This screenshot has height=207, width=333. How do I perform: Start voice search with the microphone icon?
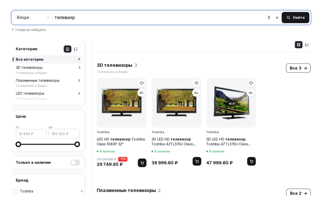pyautogui.click(x=269, y=17)
